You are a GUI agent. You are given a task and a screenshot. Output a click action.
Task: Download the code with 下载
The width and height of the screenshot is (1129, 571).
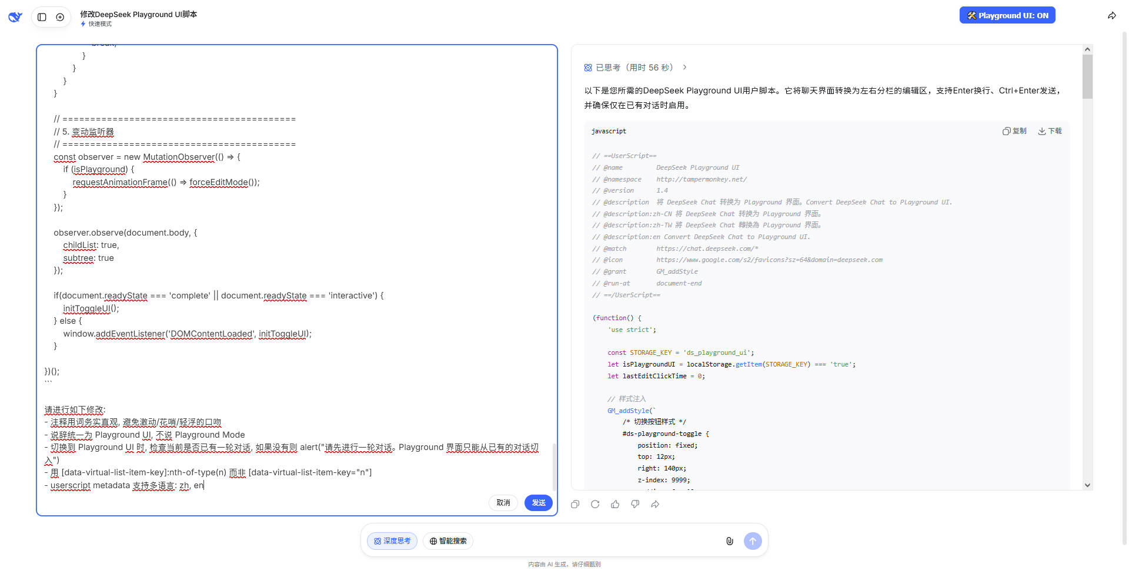[x=1050, y=131]
